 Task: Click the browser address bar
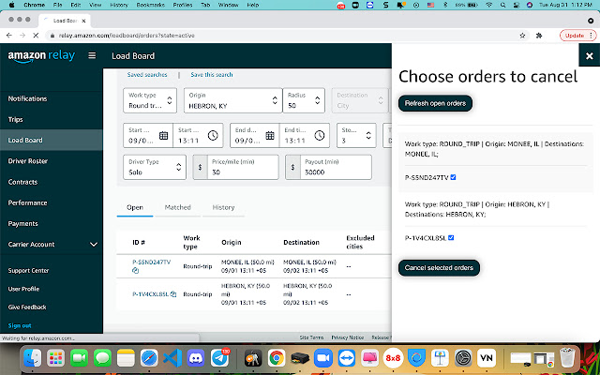point(283,36)
